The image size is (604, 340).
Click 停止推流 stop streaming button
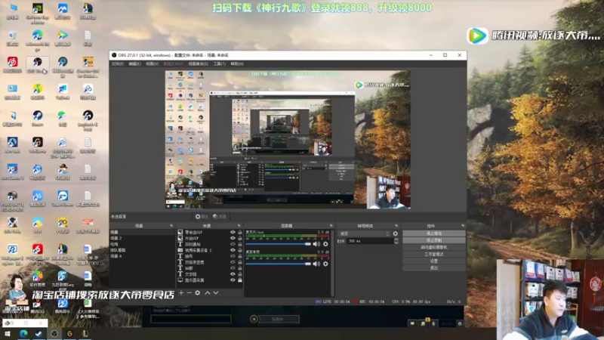coord(433,233)
